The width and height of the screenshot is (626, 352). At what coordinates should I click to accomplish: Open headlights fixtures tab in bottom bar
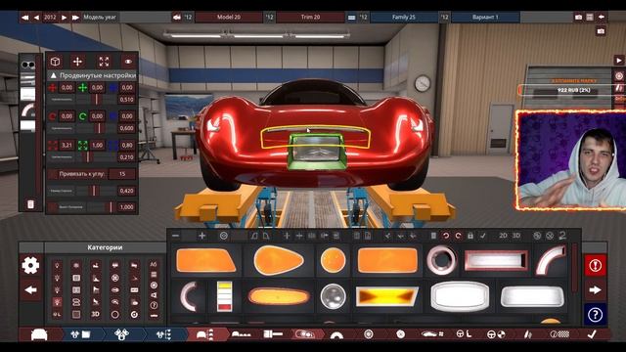(x=304, y=334)
